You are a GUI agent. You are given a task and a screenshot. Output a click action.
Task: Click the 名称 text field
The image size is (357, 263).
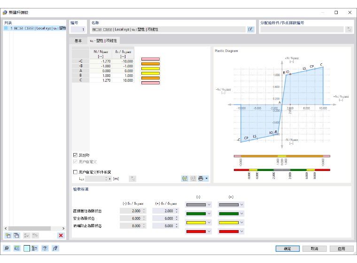click(169, 30)
